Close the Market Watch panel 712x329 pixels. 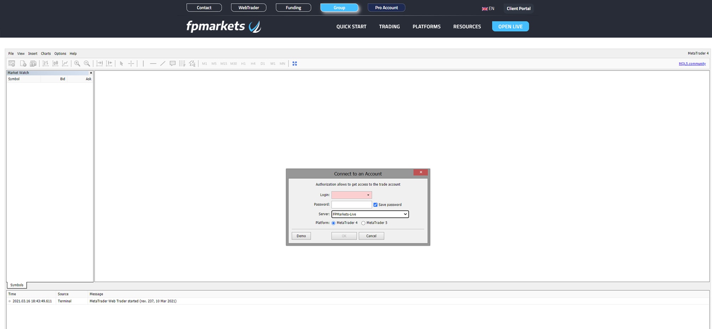click(x=91, y=73)
